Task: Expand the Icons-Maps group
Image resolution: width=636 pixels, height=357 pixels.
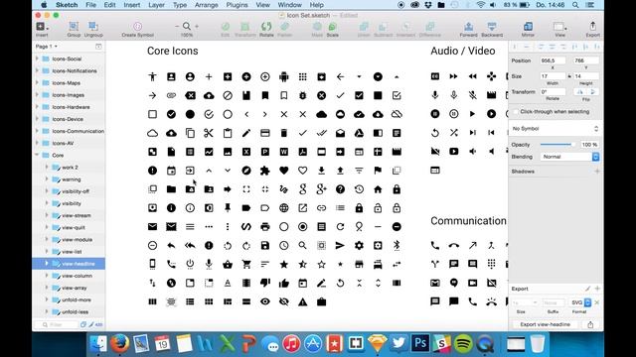Action: pos(37,82)
